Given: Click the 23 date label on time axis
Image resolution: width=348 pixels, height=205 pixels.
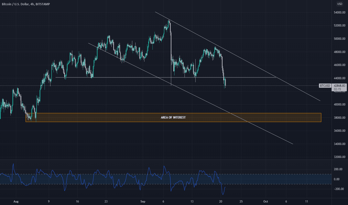Looking at the screenshot, I should [106, 201].
